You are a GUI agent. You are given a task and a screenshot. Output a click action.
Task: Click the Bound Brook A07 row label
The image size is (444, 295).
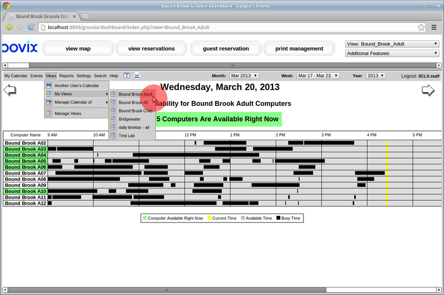click(x=26, y=173)
